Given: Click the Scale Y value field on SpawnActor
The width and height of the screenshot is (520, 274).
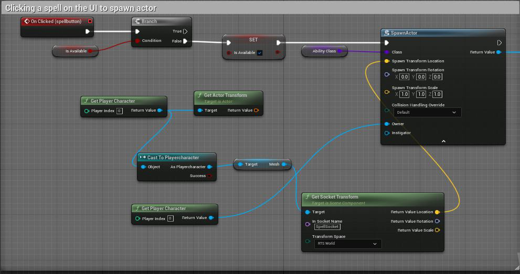Looking at the screenshot, I should (421, 94).
